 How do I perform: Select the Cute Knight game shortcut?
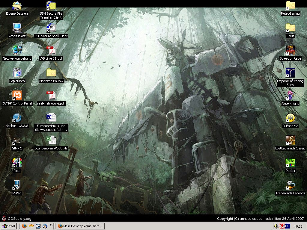click(x=290, y=96)
